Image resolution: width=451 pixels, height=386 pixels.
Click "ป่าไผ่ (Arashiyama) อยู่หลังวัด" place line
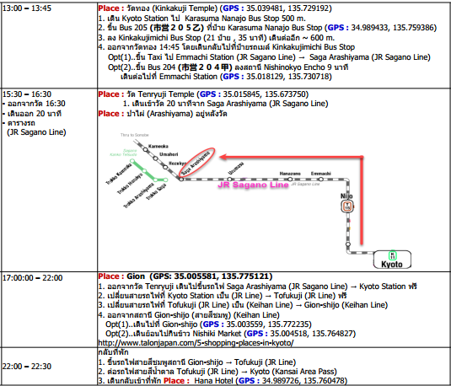click(x=163, y=114)
